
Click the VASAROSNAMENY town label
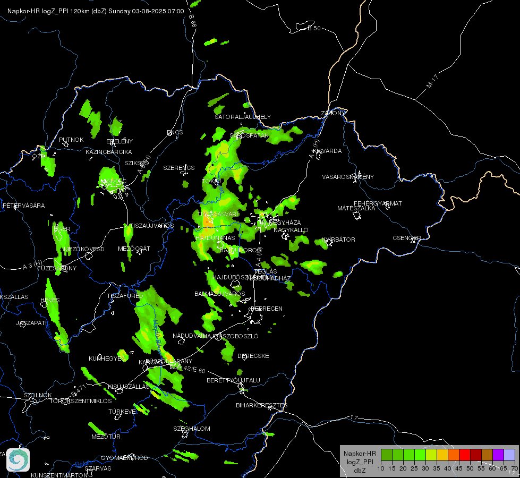click(x=348, y=177)
